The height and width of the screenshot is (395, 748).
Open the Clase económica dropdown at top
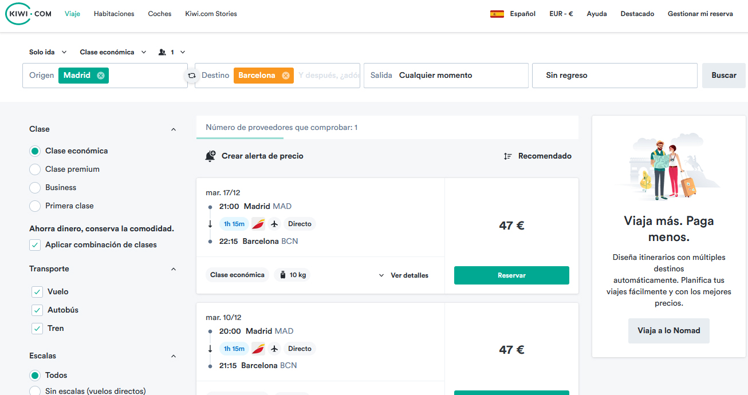point(113,52)
